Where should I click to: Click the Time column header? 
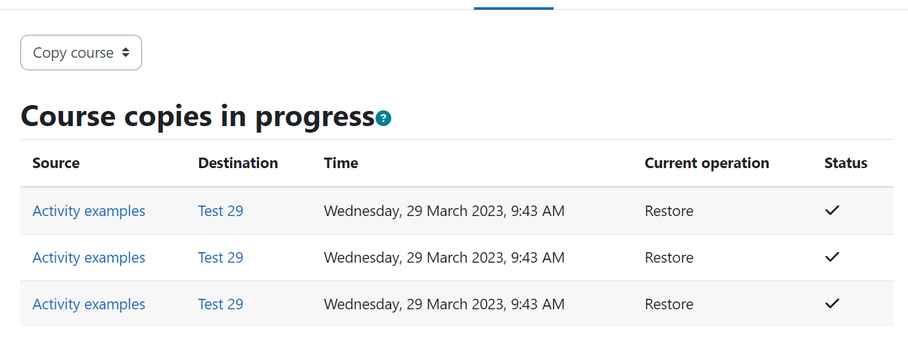pos(341,163)
